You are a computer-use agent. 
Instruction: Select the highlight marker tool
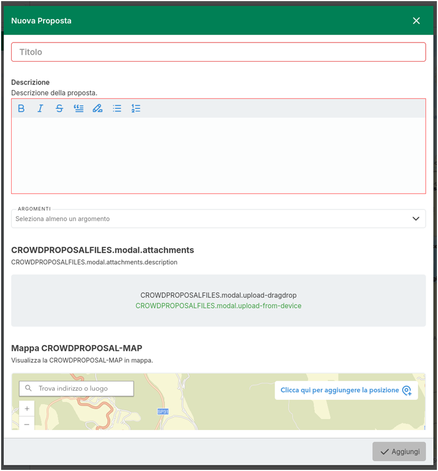coord(97,109)
